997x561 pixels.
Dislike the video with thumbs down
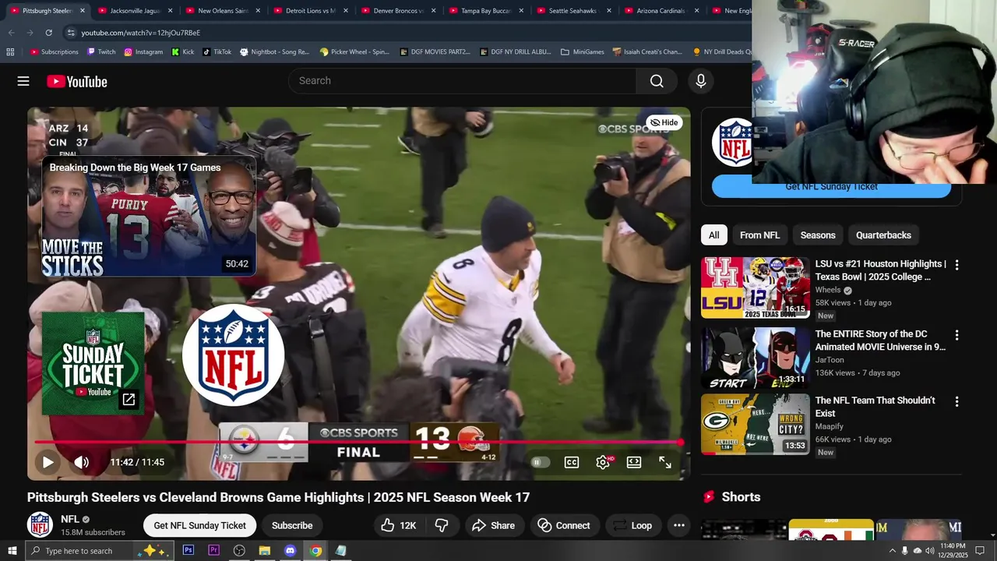(442, 525)
